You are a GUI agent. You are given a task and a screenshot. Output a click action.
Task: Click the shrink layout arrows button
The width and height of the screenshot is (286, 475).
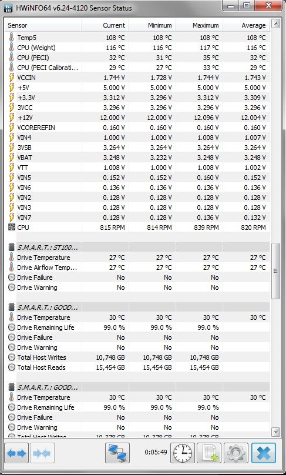42,453
